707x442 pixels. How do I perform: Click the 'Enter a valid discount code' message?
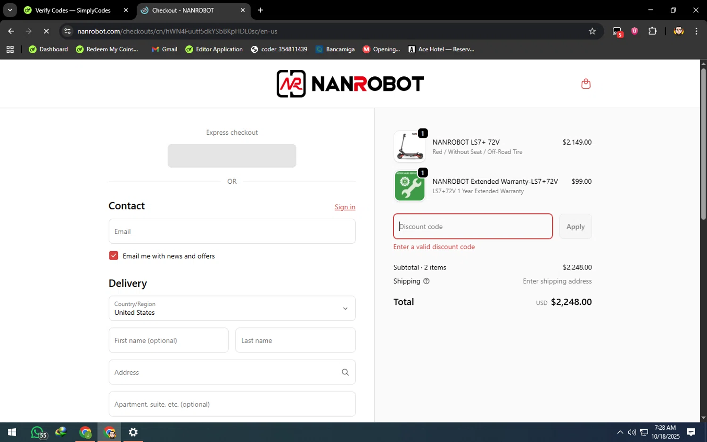click(434, 247)
